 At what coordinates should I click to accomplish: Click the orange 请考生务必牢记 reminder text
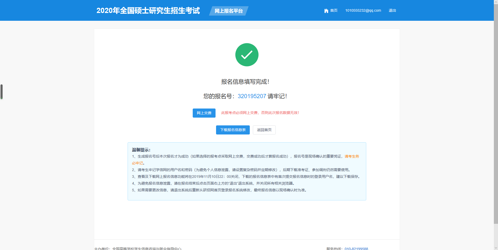(x=351, y=156)
